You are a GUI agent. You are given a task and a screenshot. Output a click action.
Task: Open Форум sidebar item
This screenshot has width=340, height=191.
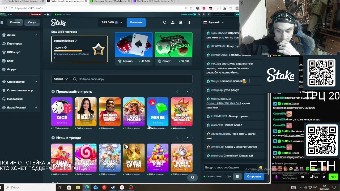[x=11, y=70]
